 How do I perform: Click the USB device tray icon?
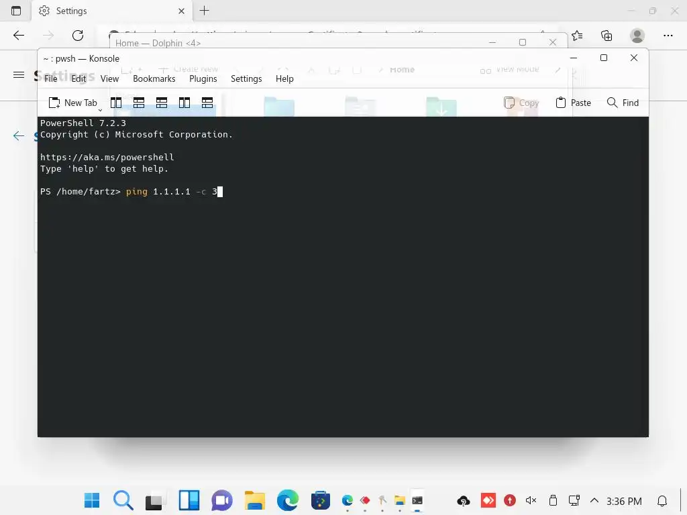coord(553,500)
